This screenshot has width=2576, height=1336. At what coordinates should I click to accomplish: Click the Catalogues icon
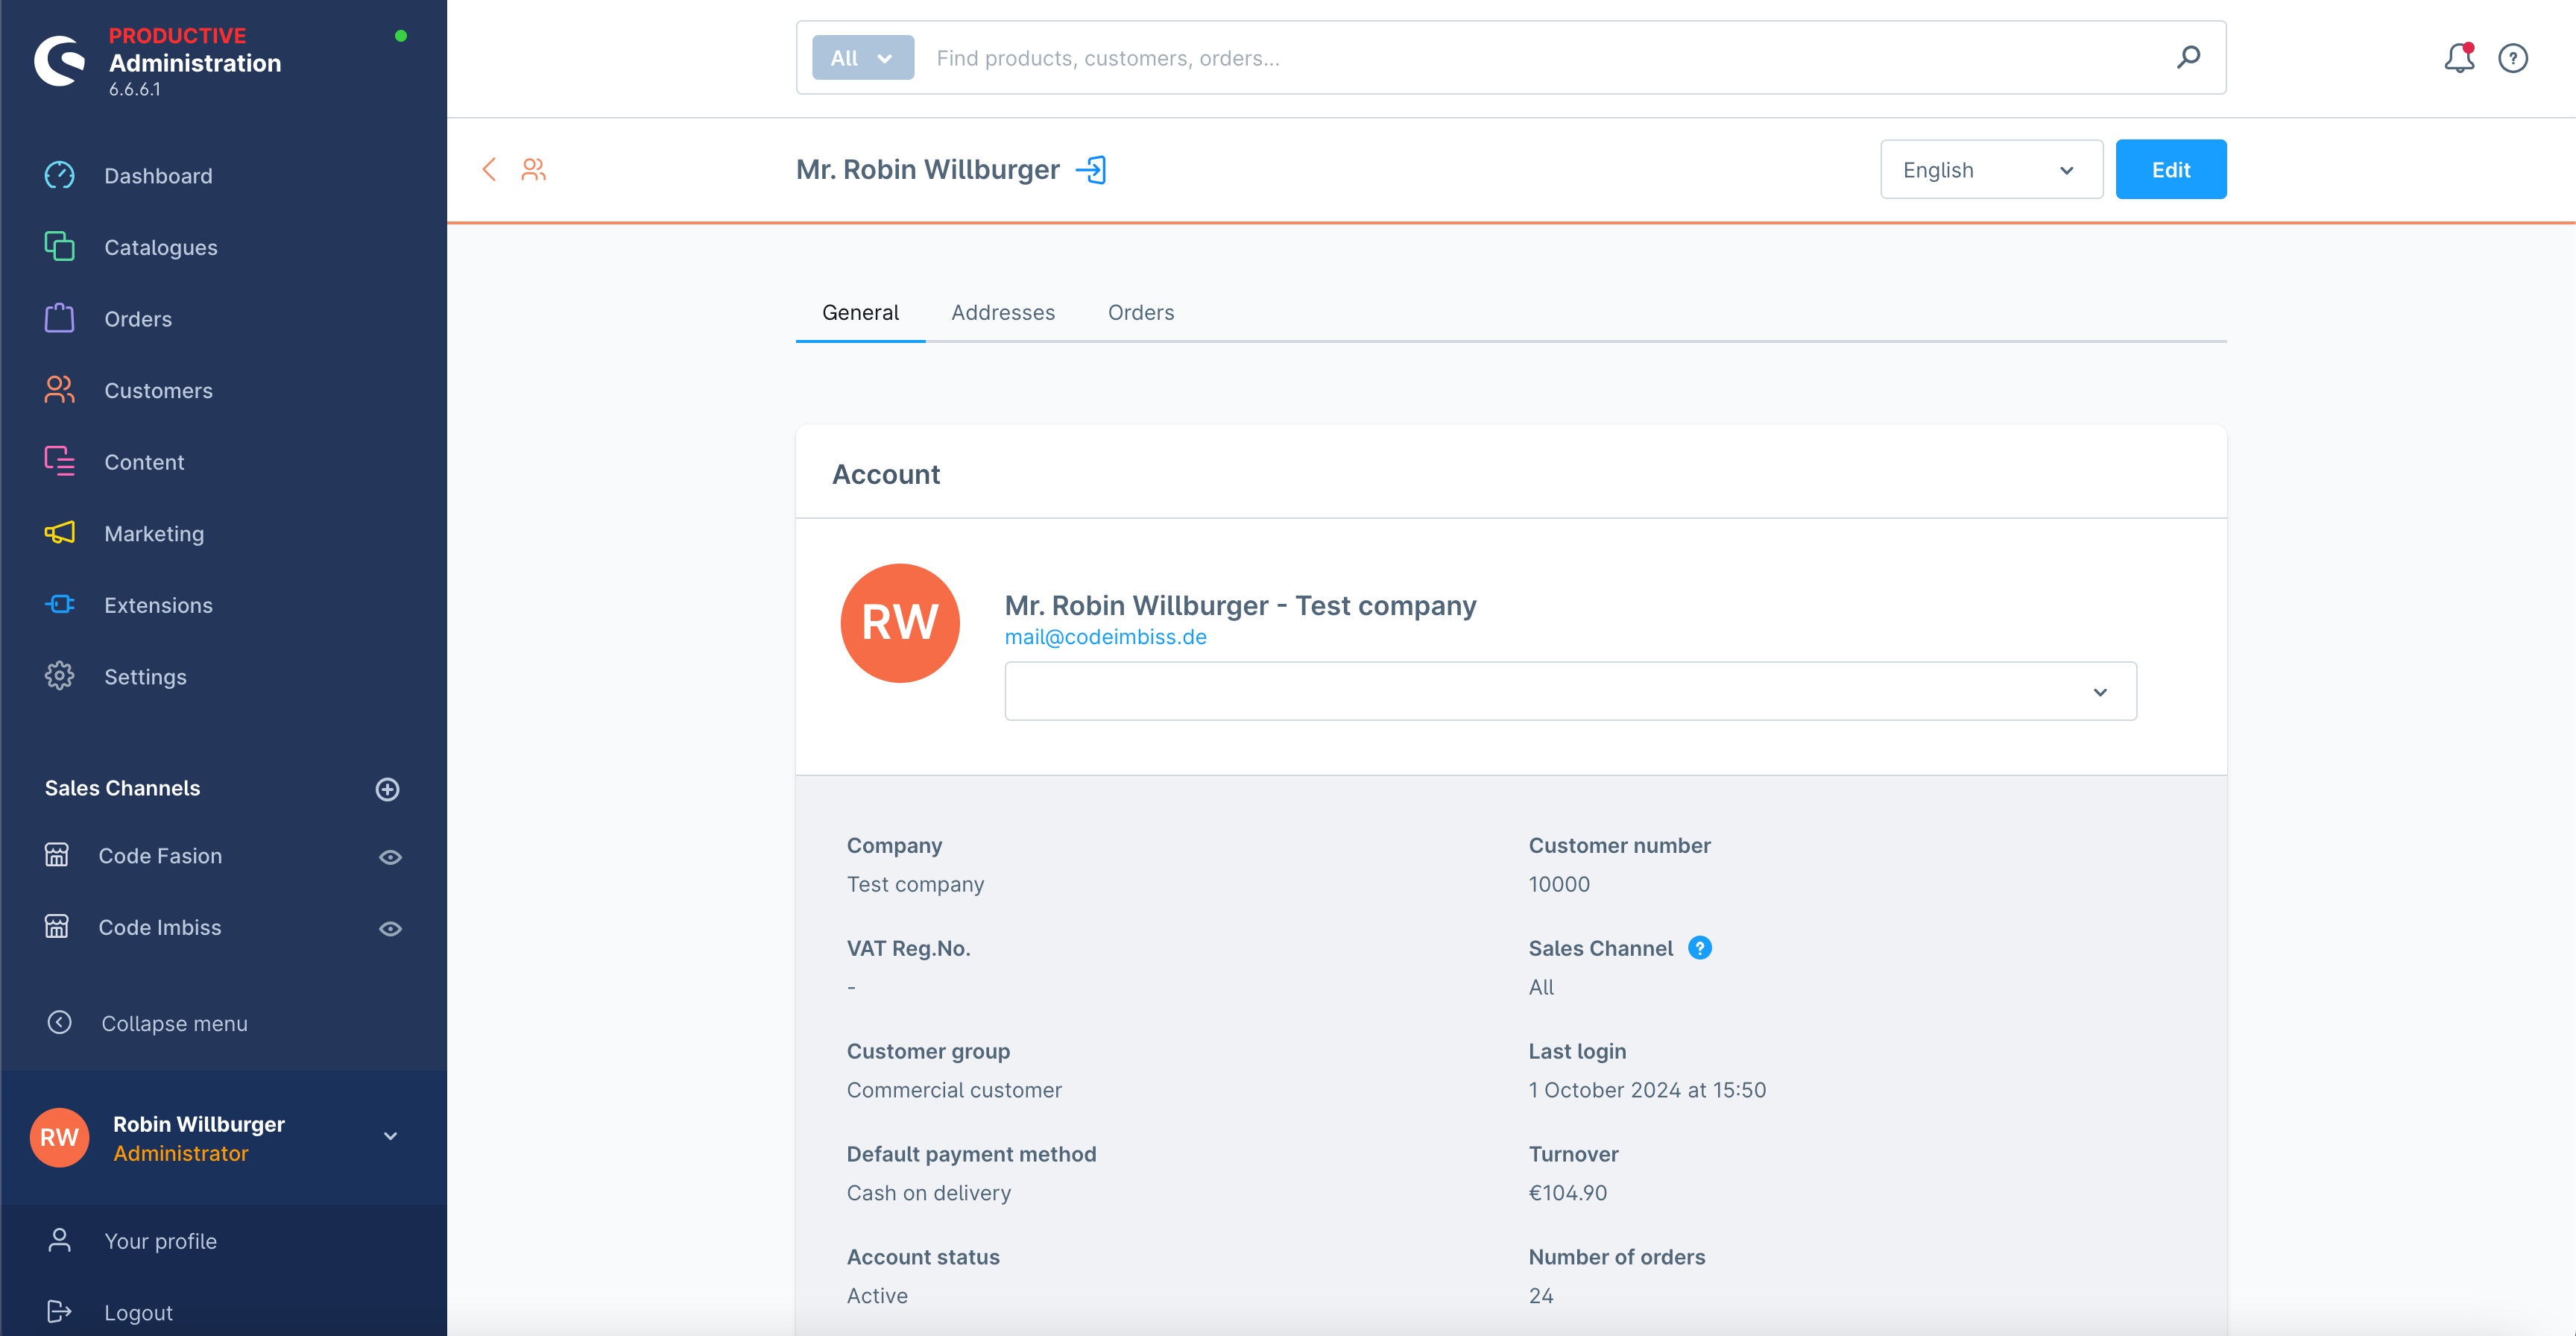(x=59, y=246)
